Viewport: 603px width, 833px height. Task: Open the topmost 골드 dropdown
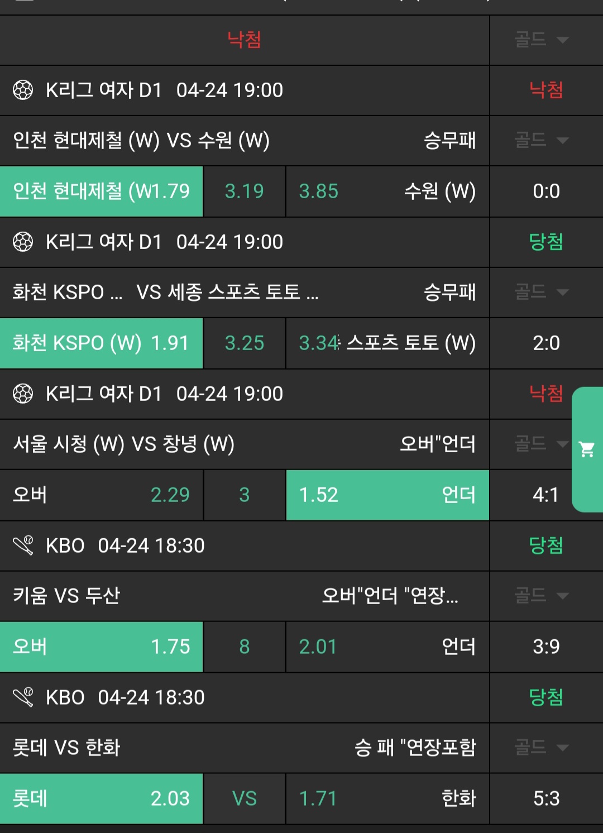point(541,40)
